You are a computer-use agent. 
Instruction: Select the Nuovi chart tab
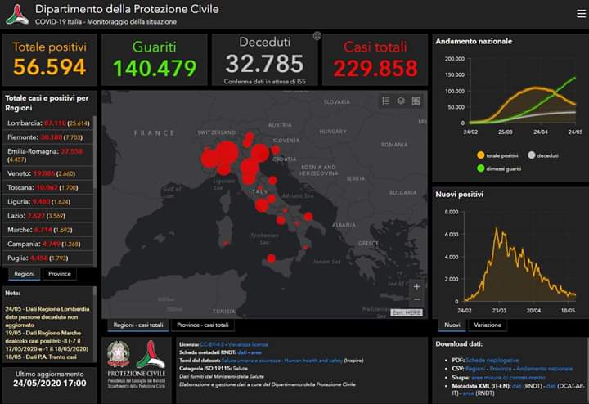pos(451,325)
